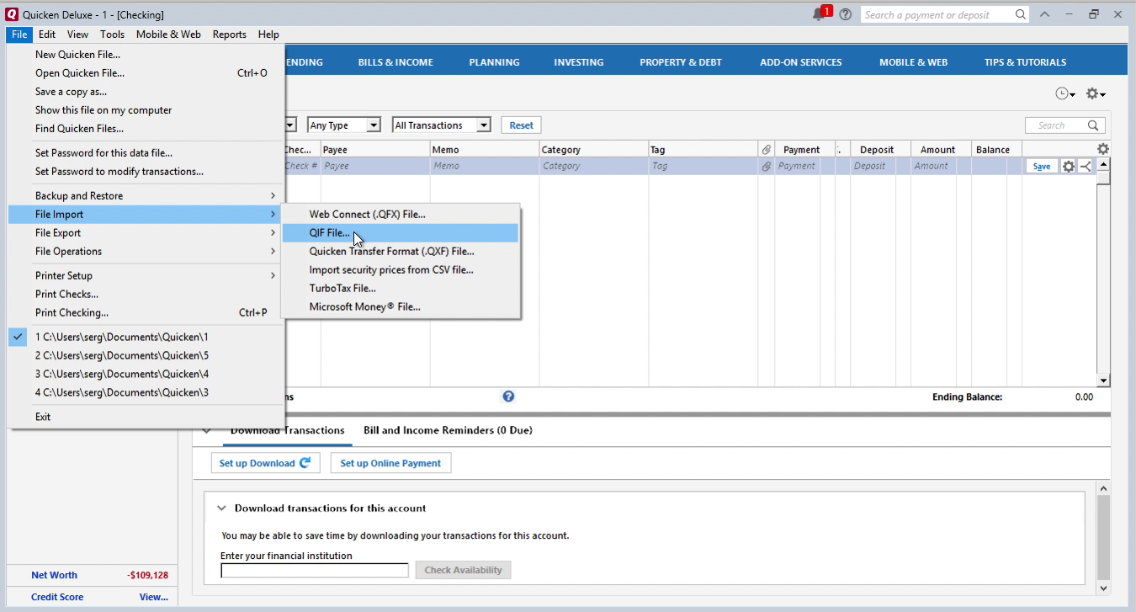Switch to Bill and Income Reminders tab

pos(448,430)
